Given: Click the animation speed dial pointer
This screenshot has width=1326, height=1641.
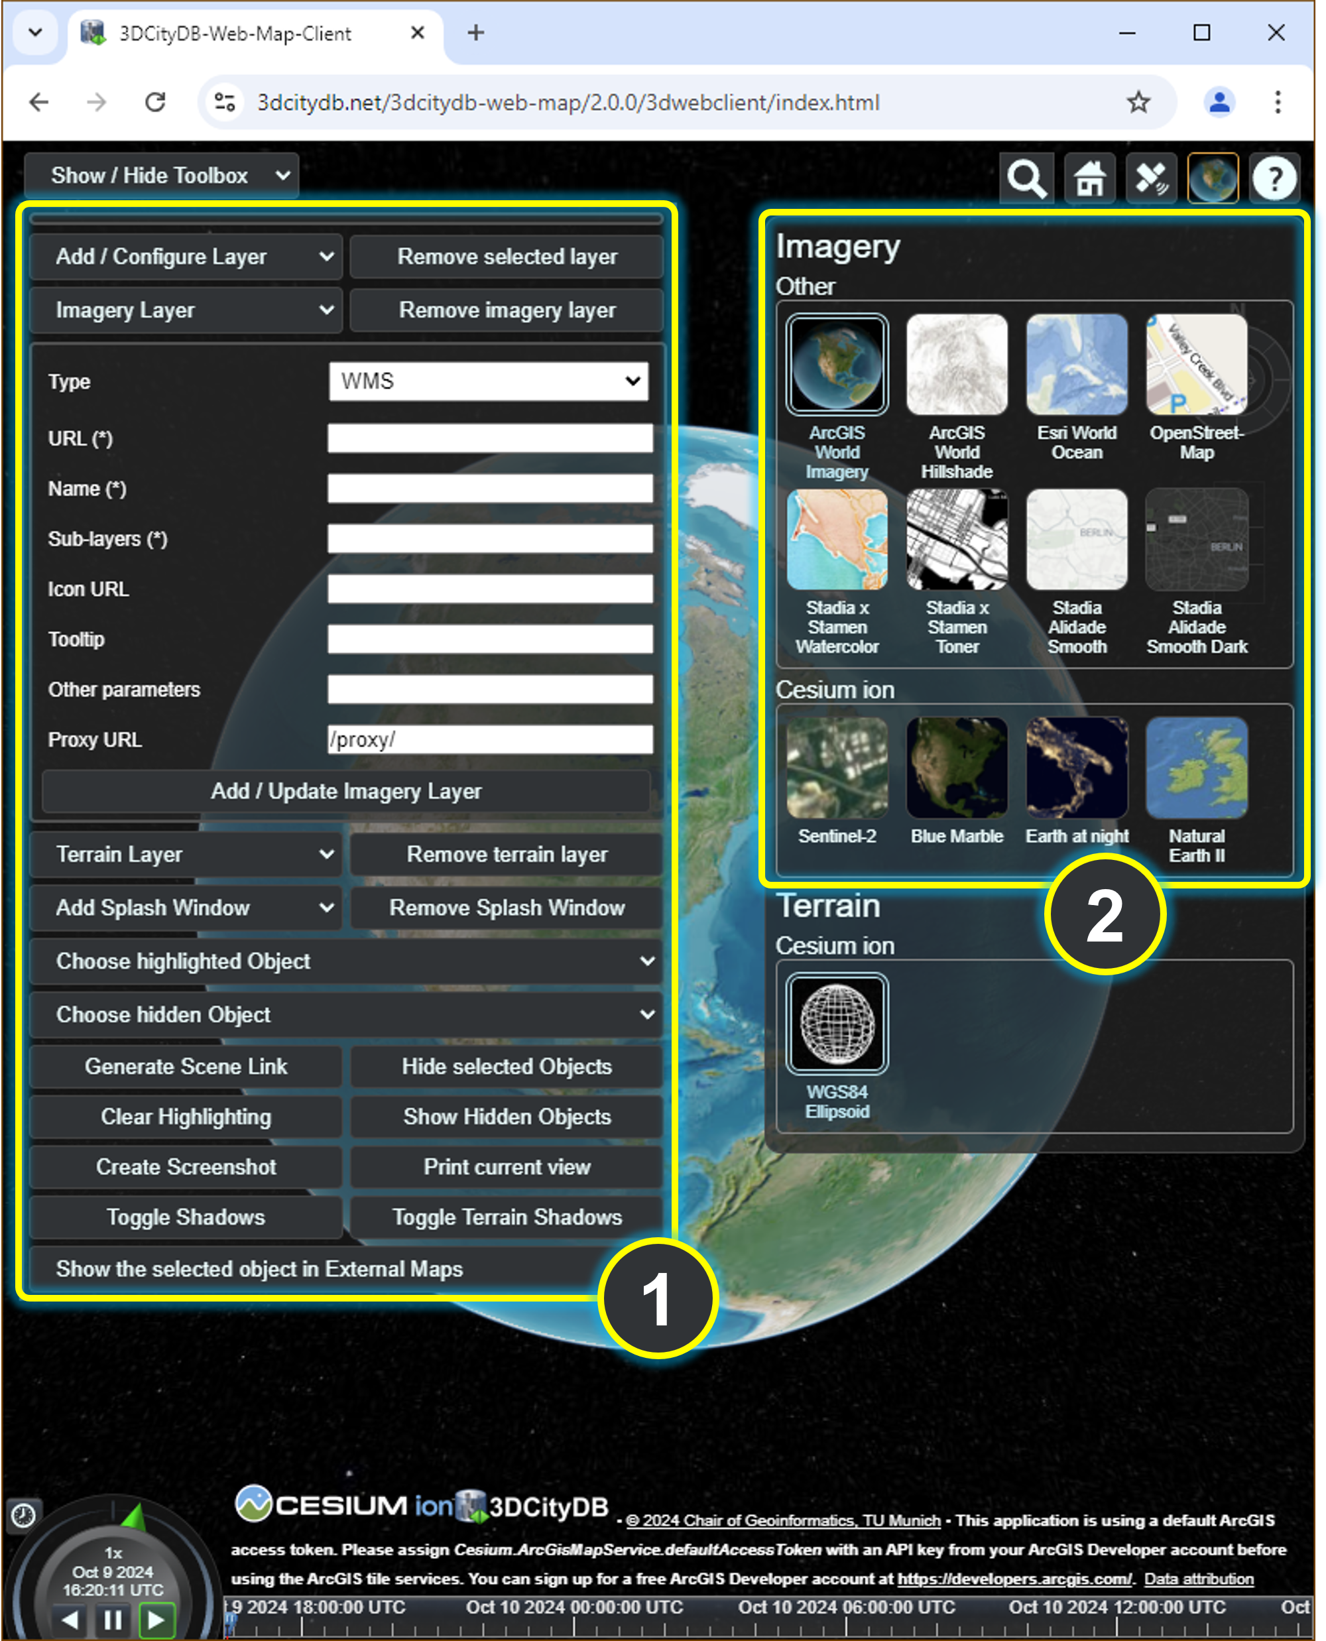Looking at the screenshot, I should [x=135, y=1516].
